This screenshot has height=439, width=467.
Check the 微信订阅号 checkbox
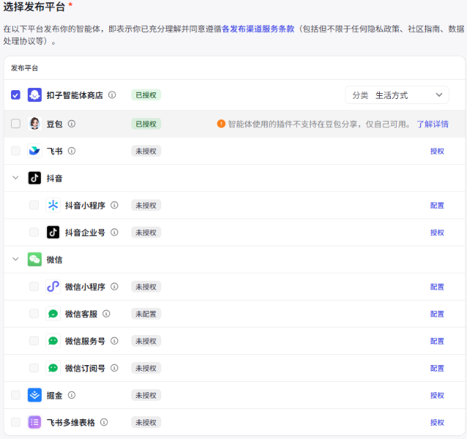[x=34, y=368]
